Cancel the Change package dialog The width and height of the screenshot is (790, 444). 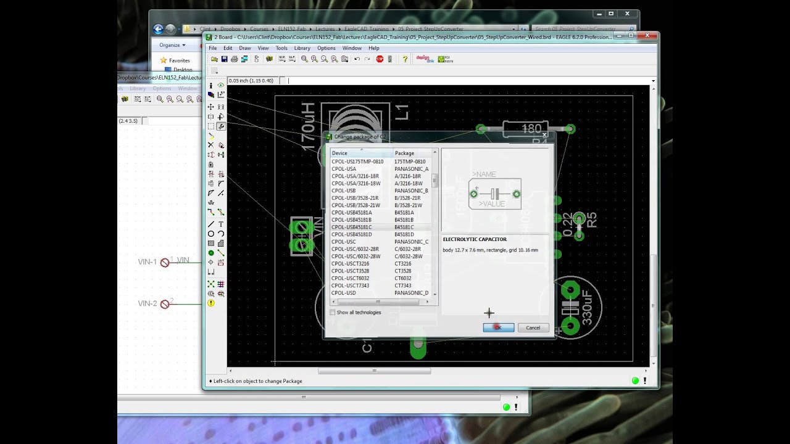(x=533, y=327)
